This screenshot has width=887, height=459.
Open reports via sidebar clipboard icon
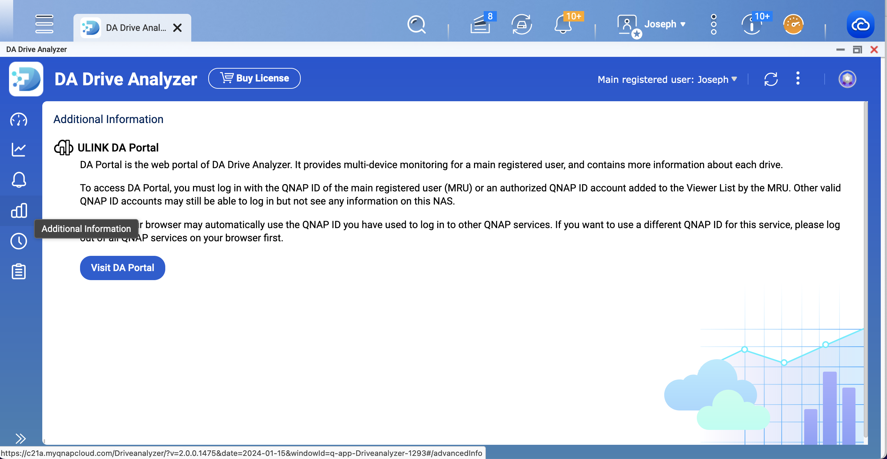[19, 271]
